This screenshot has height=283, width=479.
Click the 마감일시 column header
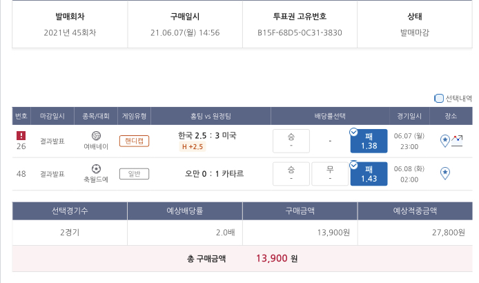(52, 116)
